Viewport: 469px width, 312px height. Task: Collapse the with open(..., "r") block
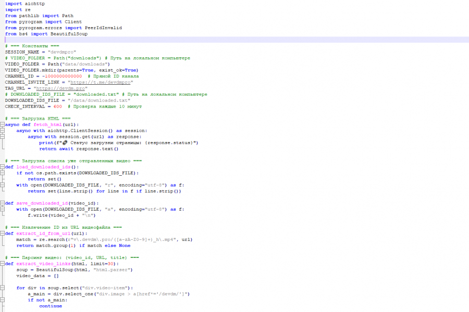coord(2,185)
